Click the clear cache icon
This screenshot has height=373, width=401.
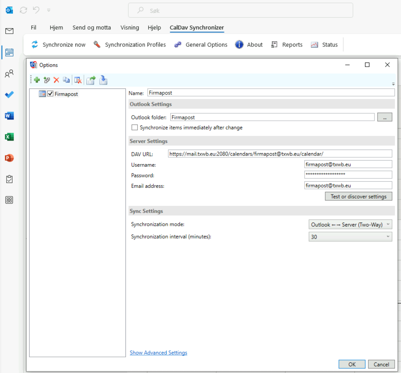pyautogui.click(x=78, y=80)
